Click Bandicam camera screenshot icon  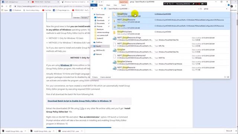202,4
